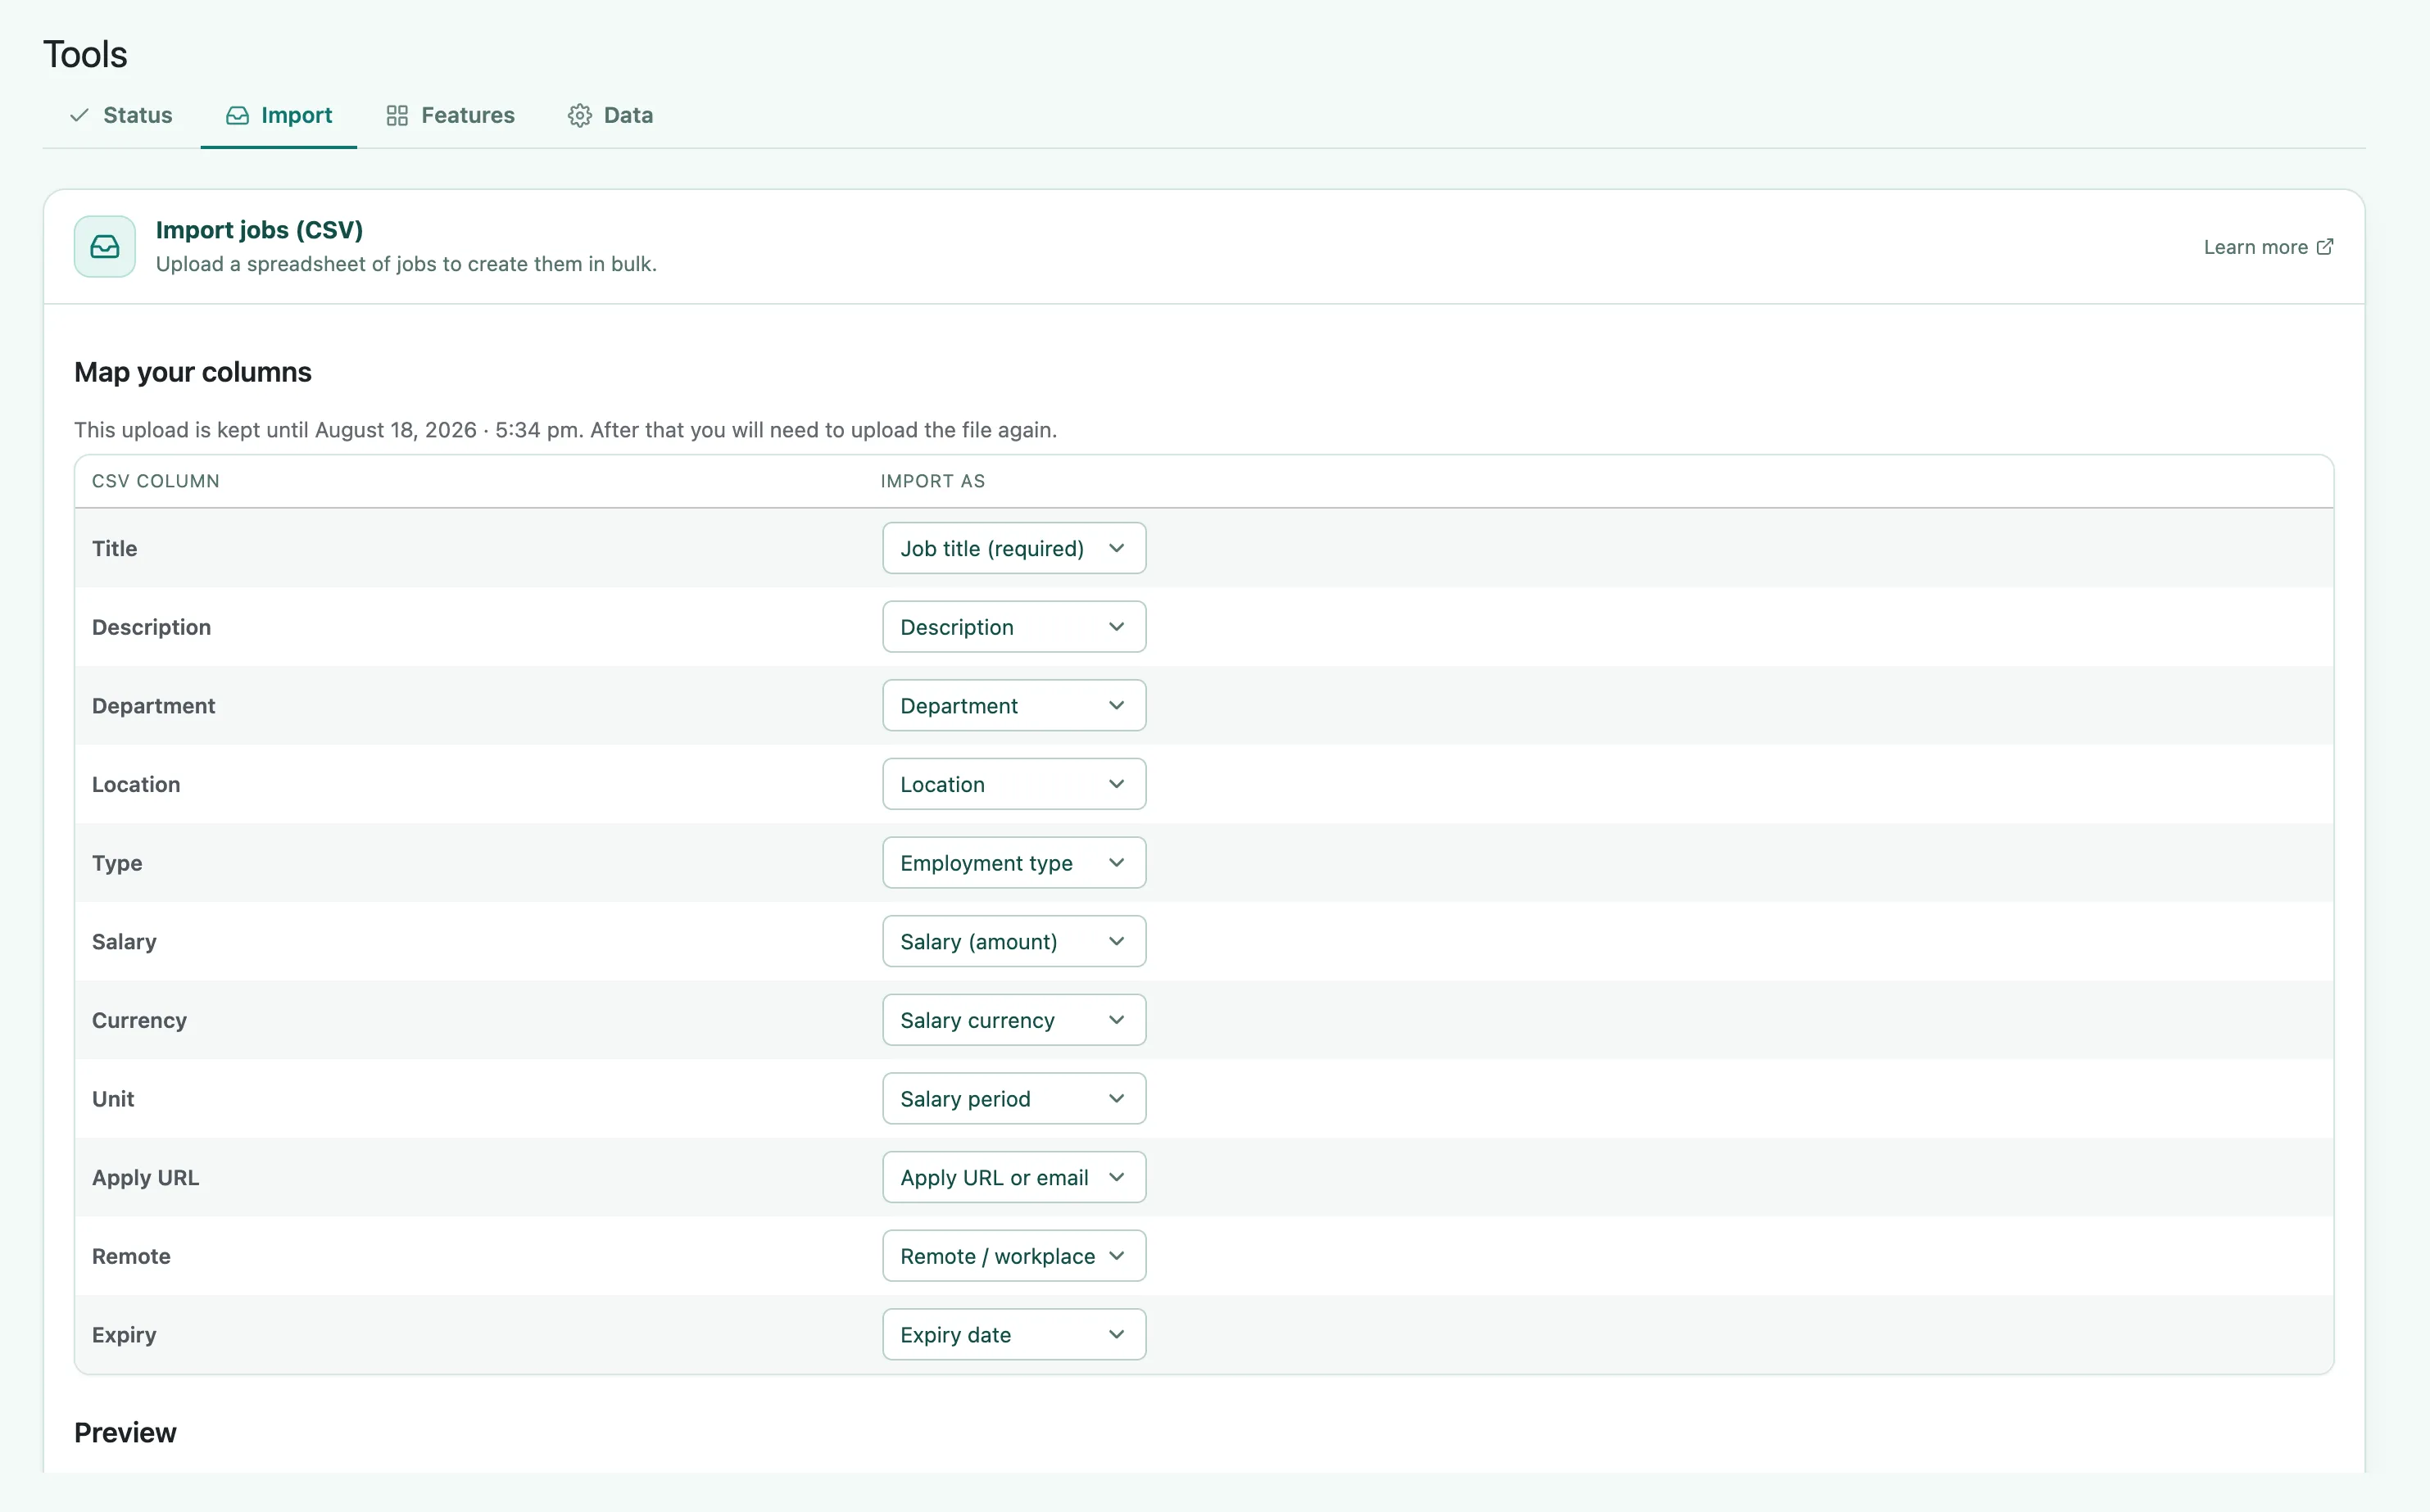Click the Tools page heading
2430x1512 pixels.
[x=85, y=54]
